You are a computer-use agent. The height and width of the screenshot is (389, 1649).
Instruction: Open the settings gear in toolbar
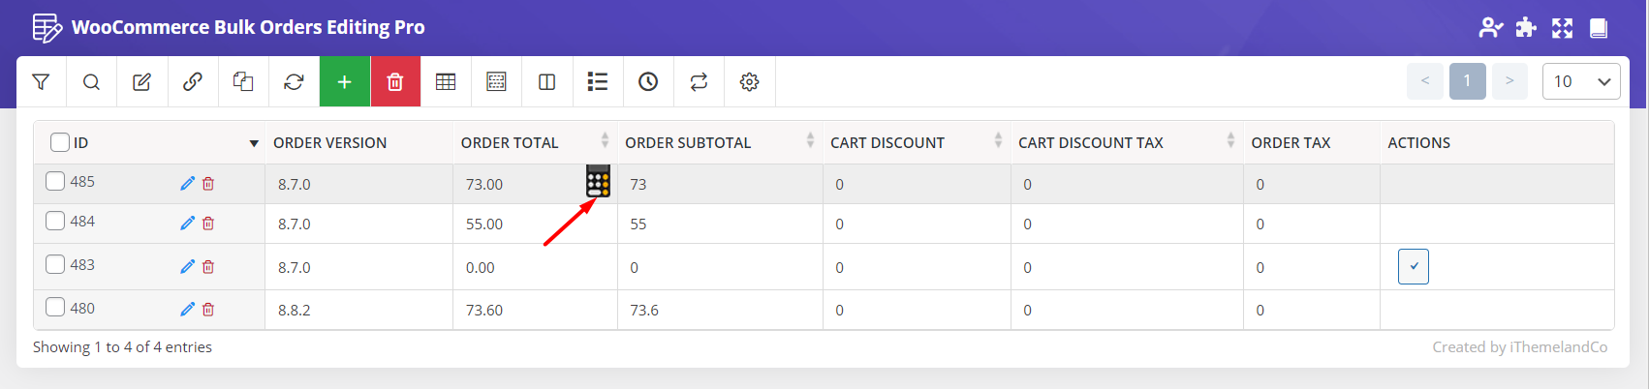coord(749,82)
